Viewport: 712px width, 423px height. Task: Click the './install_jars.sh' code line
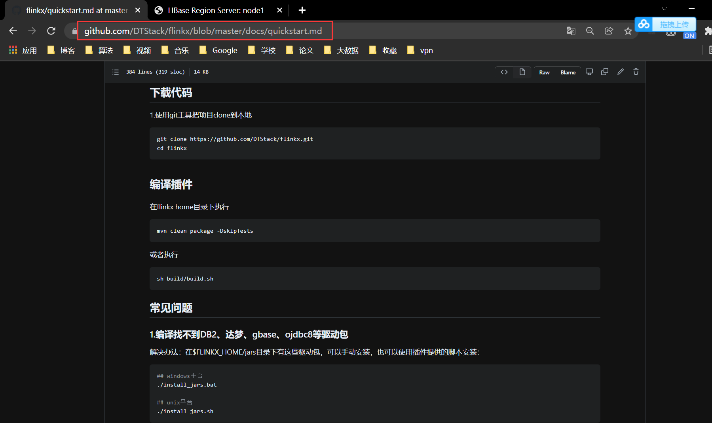[x=185, y=411]
